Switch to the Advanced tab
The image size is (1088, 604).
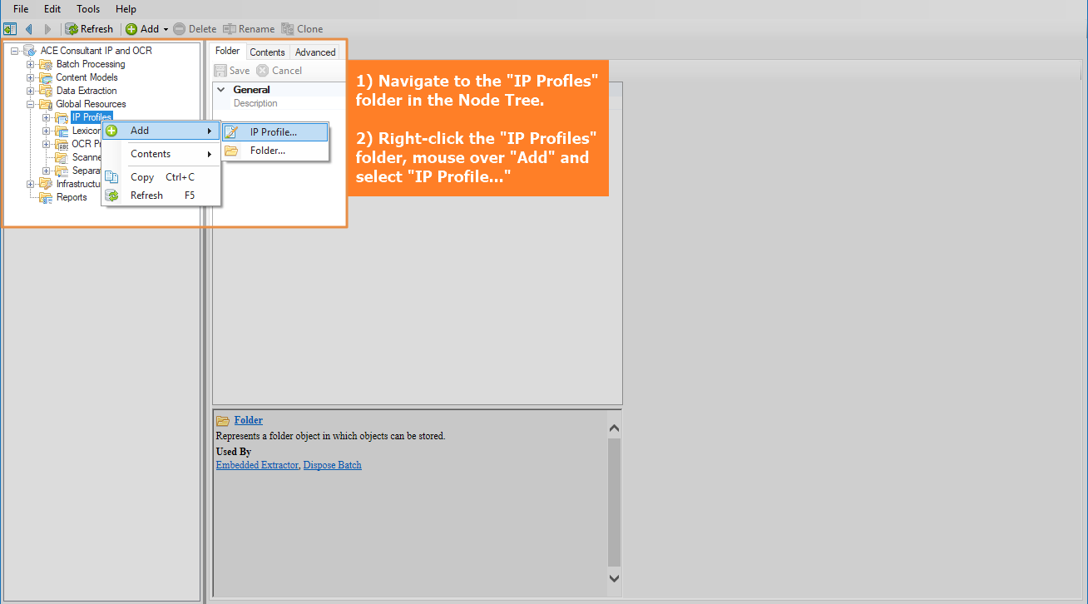[315, 52]
